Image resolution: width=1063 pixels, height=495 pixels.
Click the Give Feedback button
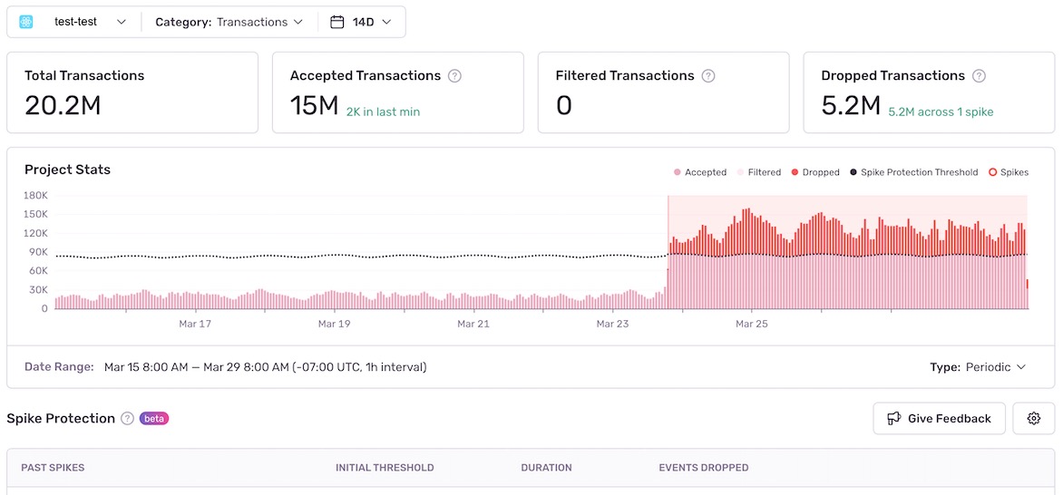click(x=939, y=418)
